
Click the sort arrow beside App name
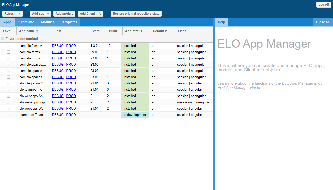pyautogui.click(x=37, y=31)
